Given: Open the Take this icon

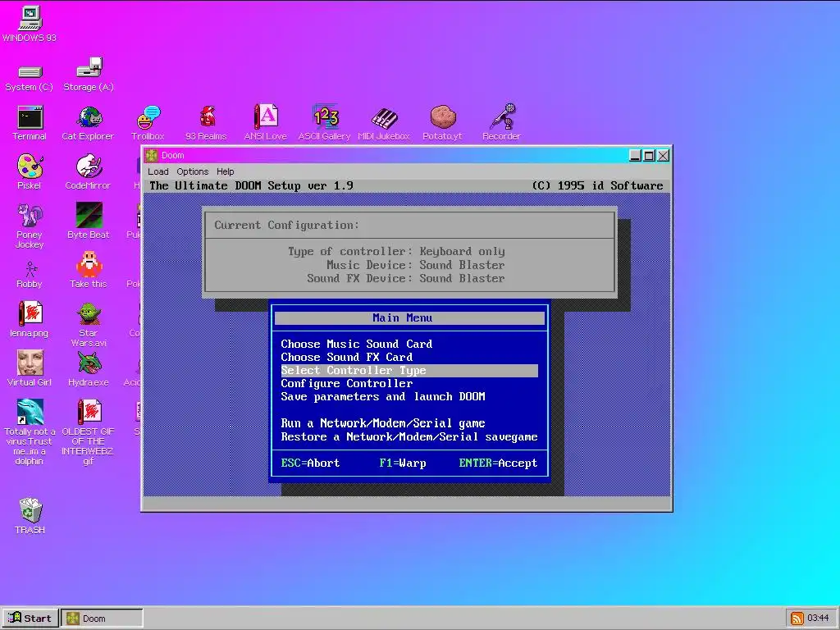Looking at the screenshot, I should pos(89,270).
